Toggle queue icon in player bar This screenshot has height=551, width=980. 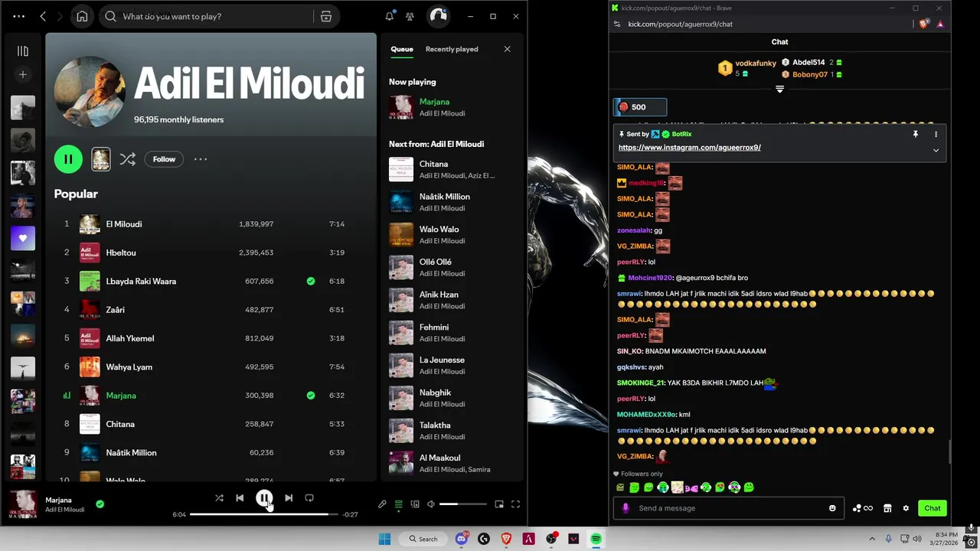pos(398,504)
